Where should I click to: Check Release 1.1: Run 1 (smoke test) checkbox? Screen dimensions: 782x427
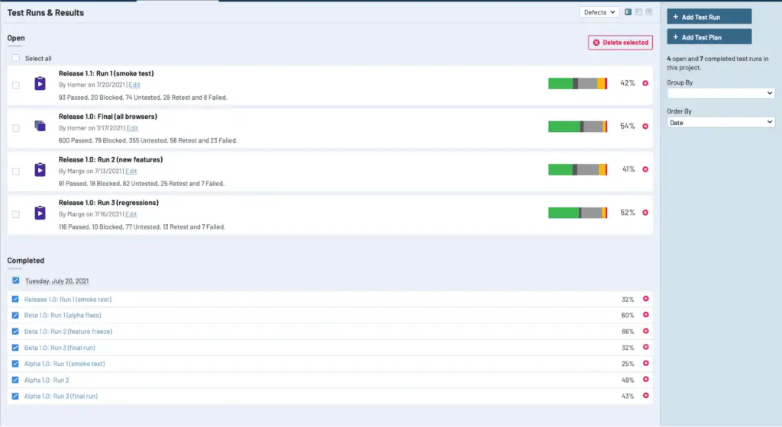[16, 85]
